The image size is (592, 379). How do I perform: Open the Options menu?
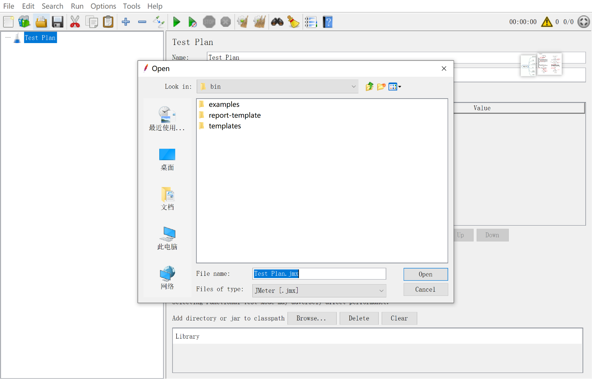103,6
